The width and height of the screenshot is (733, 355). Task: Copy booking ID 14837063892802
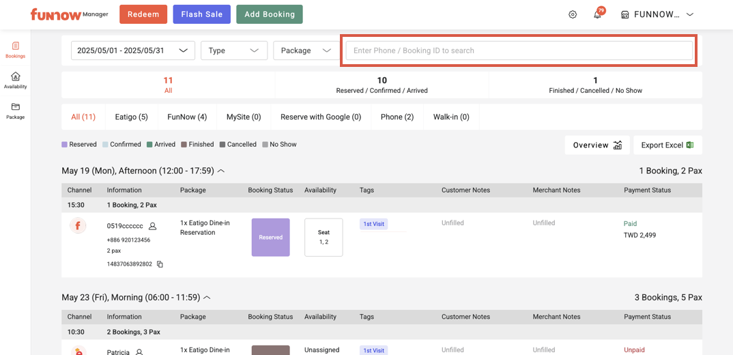point(160,264)
